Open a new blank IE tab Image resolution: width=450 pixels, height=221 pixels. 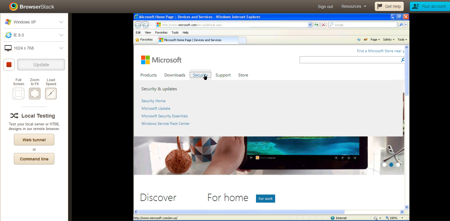point(242,40)
